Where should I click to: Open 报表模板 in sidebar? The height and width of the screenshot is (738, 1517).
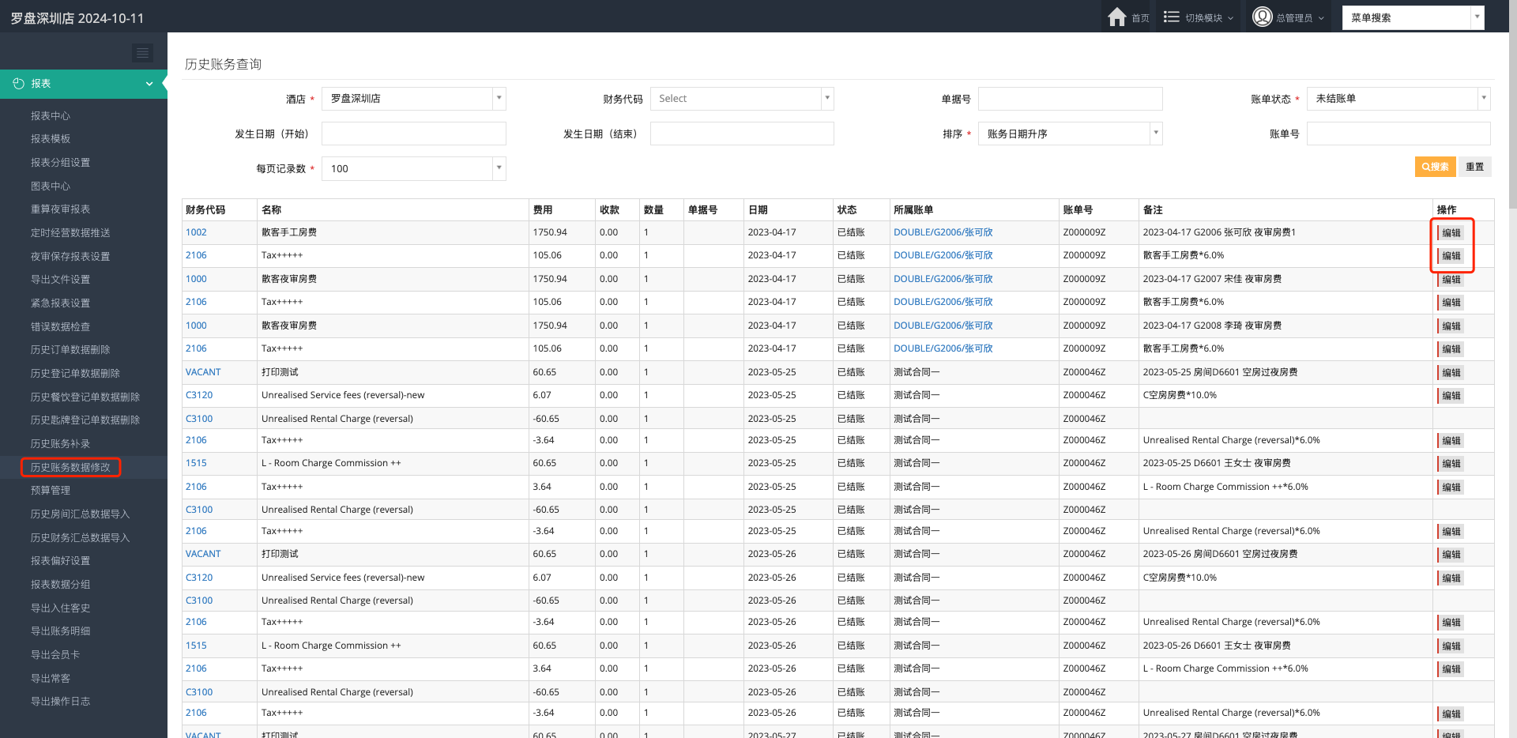click(x=51, y=139)
